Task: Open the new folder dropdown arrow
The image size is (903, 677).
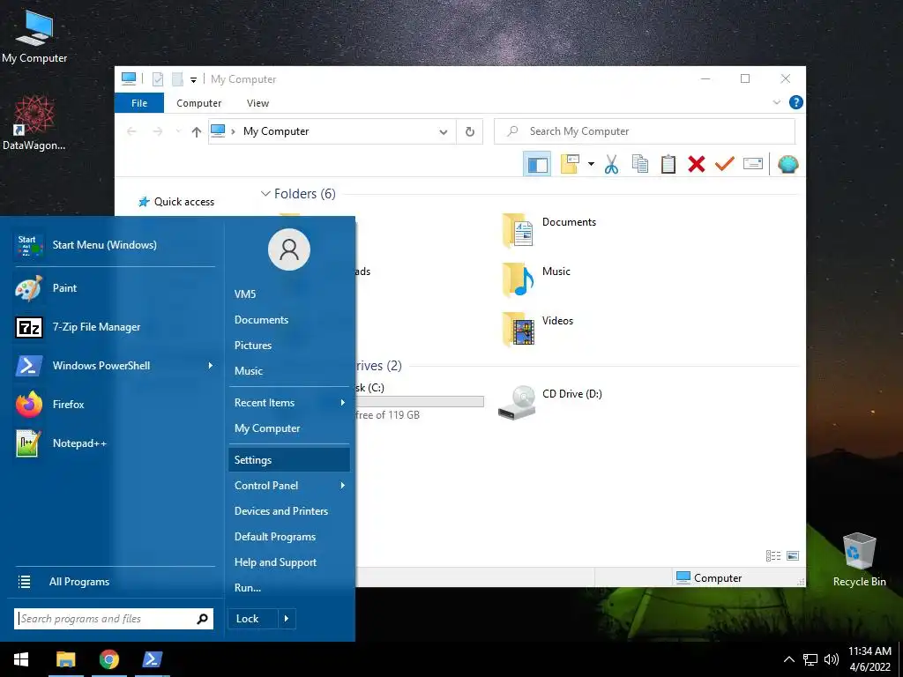Action: [591, 164]
